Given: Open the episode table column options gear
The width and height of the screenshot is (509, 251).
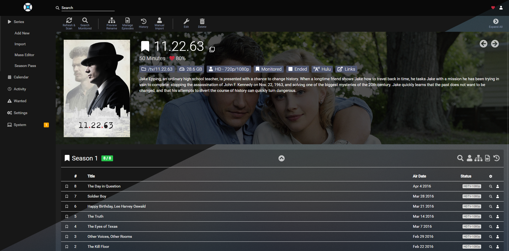Looking at the screenshot, I should 490,176.
